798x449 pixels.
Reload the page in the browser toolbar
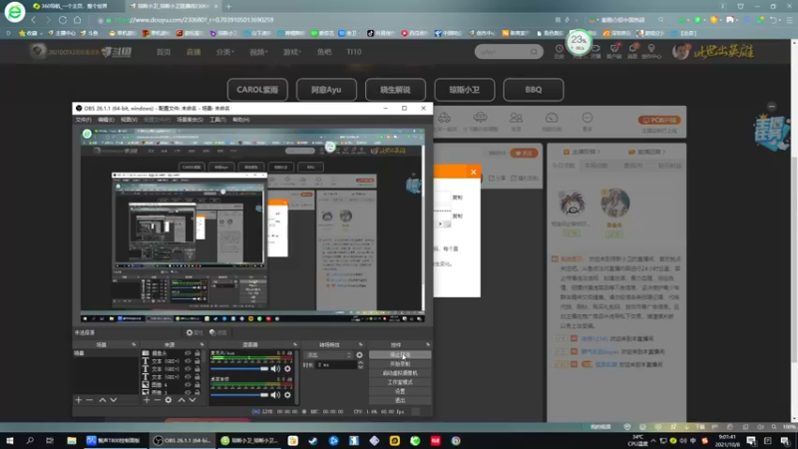coord(63,20)
